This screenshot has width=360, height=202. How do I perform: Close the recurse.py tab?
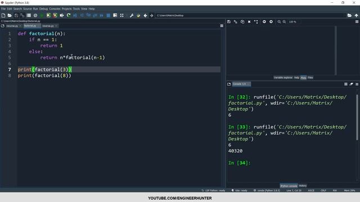point(20,26)
